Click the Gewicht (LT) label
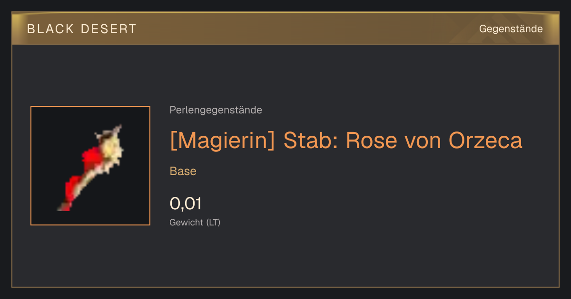Viewport: 571px width, 299px height. [195, 222]
